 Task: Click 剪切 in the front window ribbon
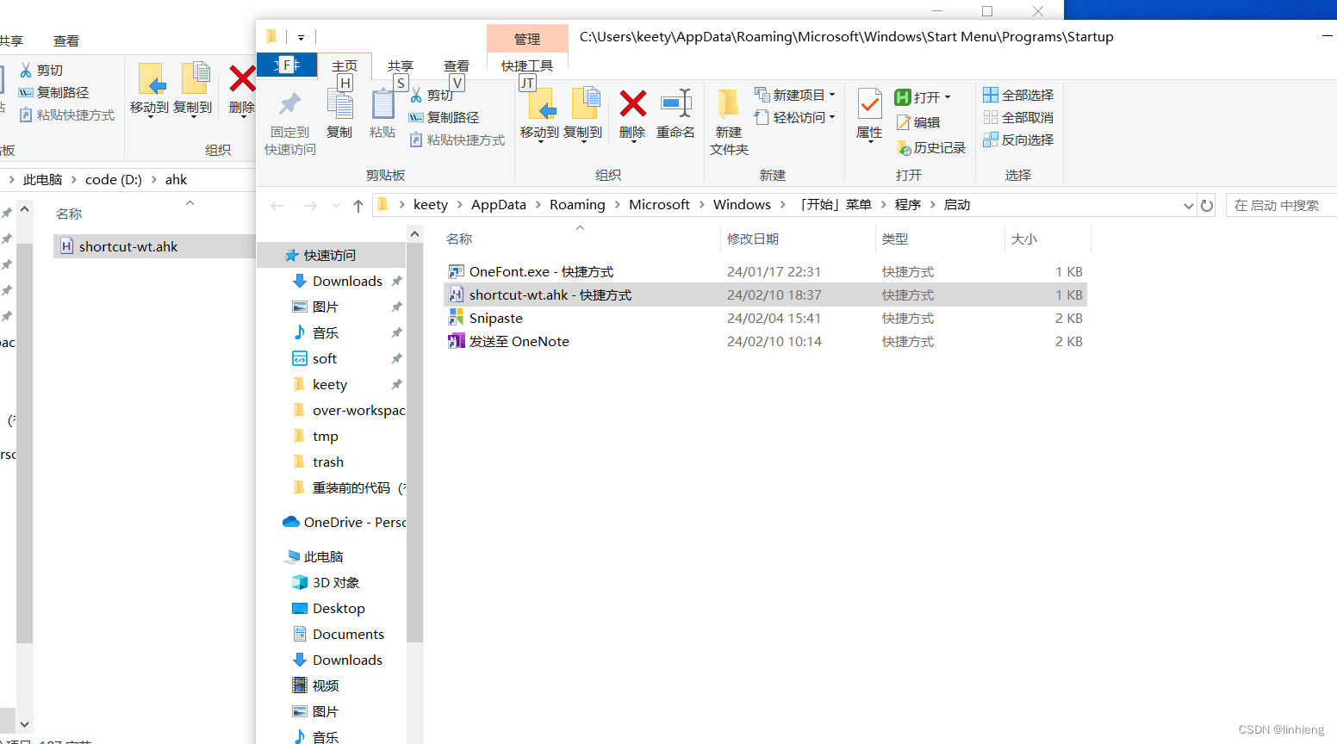pos(432,95)
